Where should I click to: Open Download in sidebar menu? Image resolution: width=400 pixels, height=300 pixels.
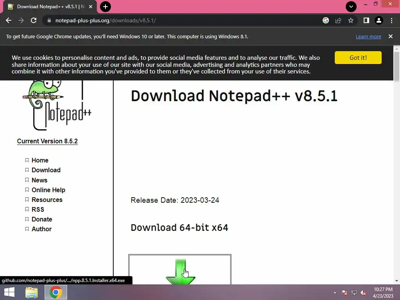click(46, 170)
